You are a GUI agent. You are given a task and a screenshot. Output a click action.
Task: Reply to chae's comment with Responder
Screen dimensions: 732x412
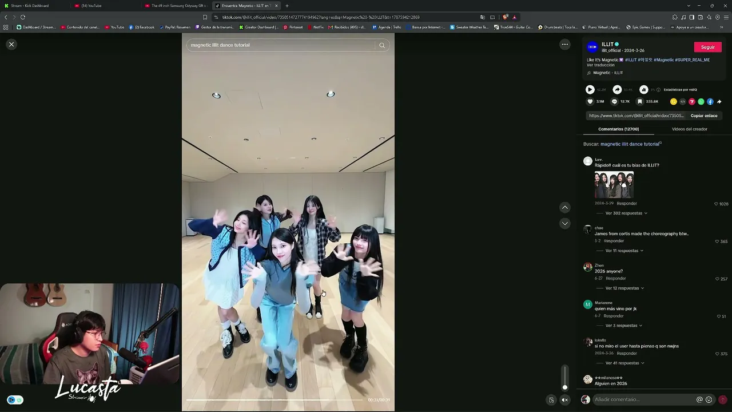tap(614, 241)
